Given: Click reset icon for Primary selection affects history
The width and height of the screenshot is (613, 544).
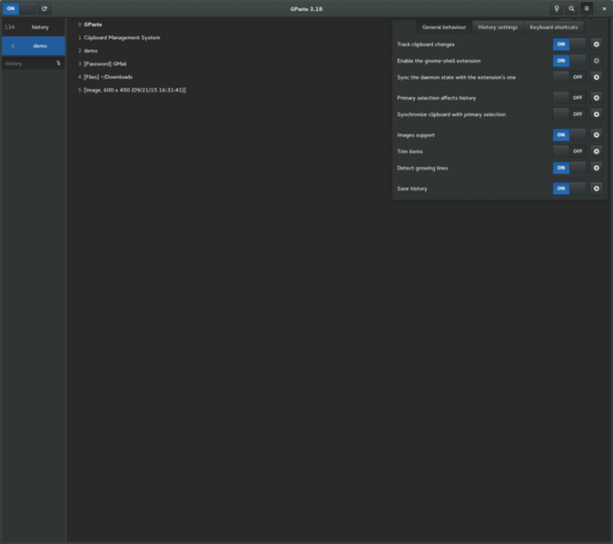Looking at the screenshot, I should (x=595, y=97).
